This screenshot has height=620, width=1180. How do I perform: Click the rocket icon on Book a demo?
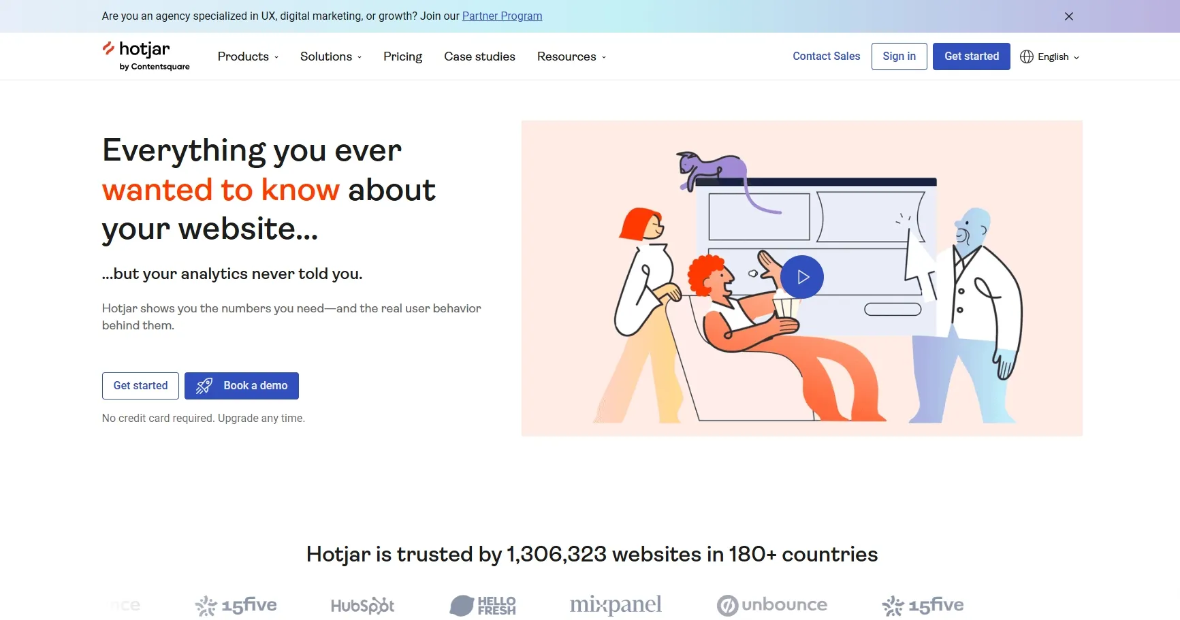click(x=204, y=386)
